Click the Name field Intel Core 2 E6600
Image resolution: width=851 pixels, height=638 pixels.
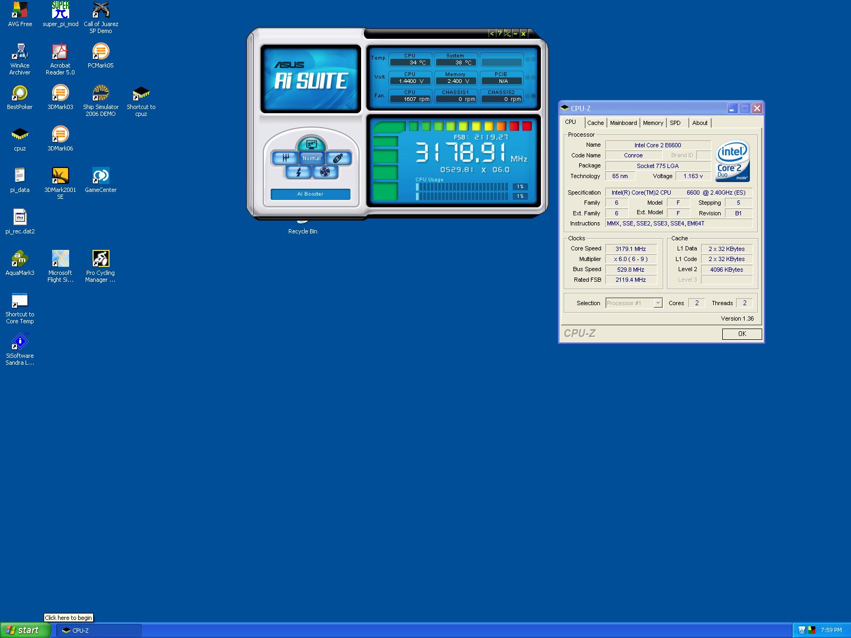658,145
